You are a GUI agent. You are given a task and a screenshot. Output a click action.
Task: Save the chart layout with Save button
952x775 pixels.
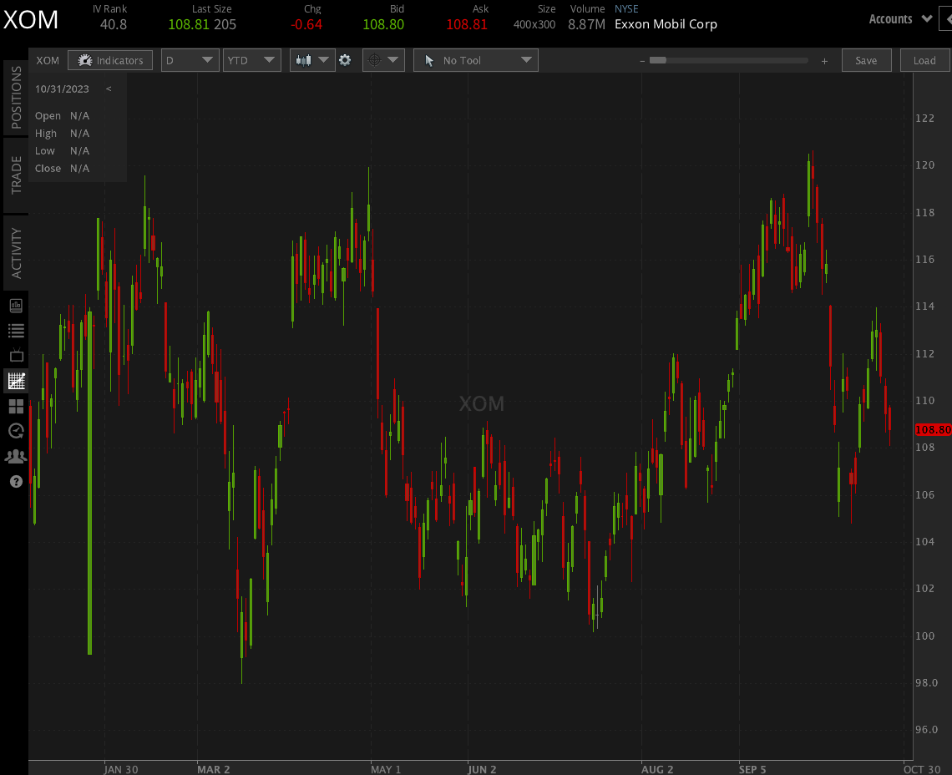click(x=866, y=60)
